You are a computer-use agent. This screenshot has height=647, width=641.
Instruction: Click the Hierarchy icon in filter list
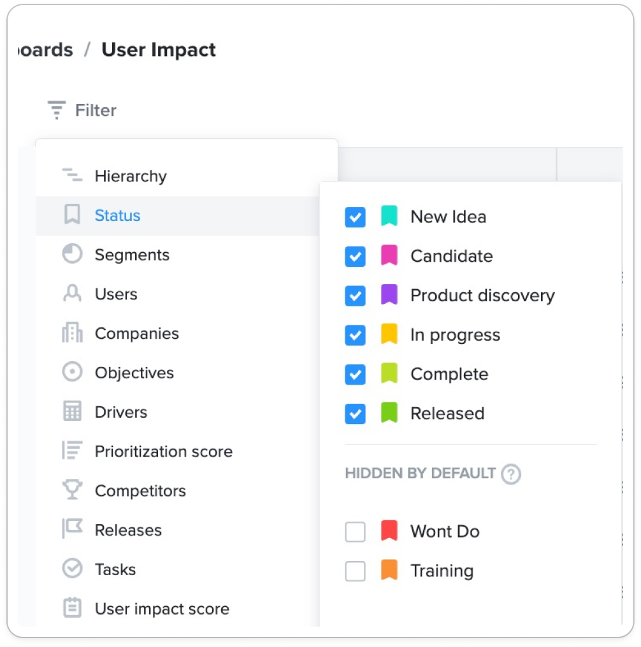pos(72,175)
